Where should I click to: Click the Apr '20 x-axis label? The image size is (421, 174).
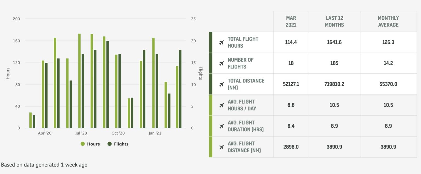tap(45, 133)
